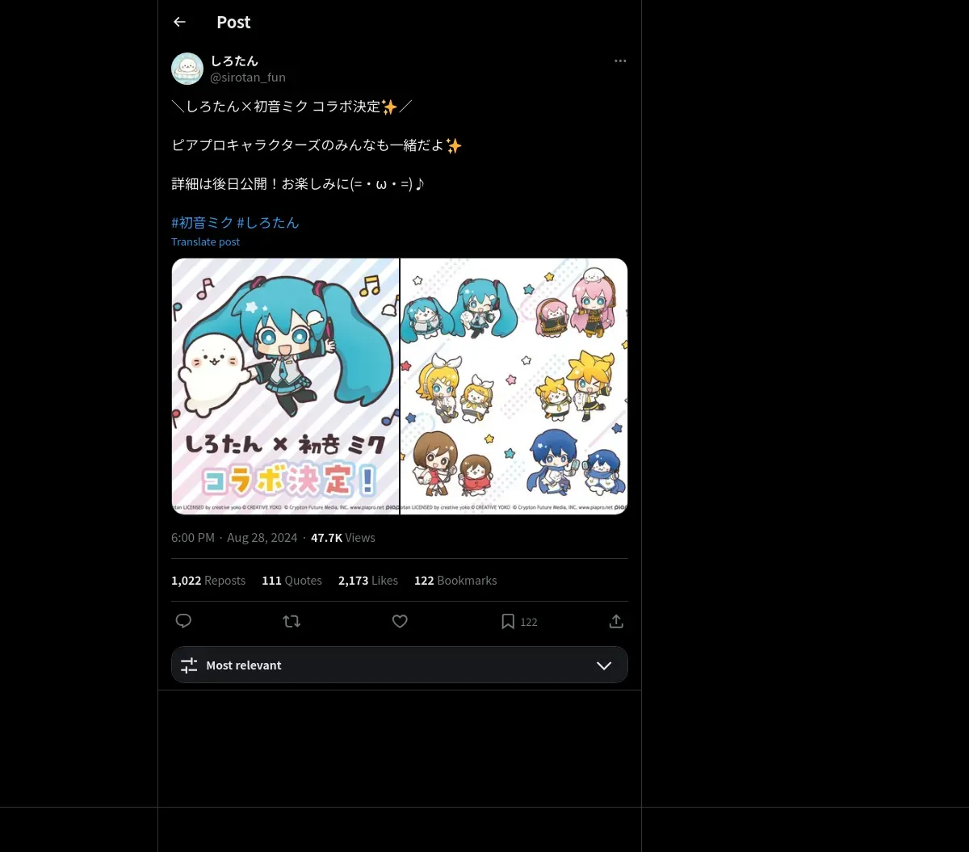The height and width of the screenshot is (852, 969).
Task: Open the #しろたん hashtag
Action: pos(268,222)
